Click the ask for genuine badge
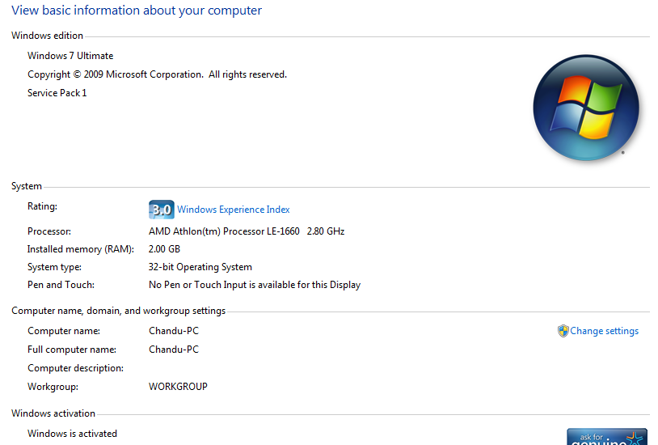This screenshot has width=658, height=445. point(607,437)
